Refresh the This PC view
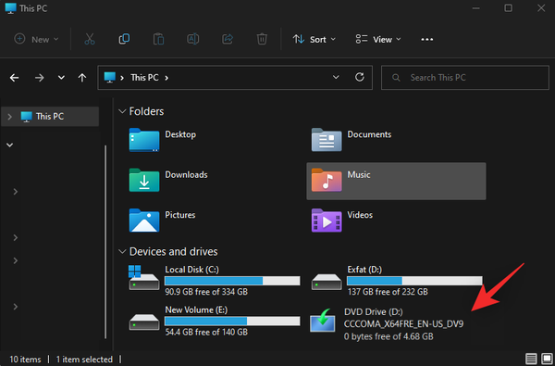The image size is (555, 366). coord(360,77)
